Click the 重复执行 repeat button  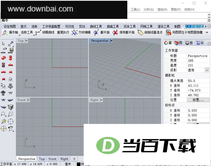pyautogui.click(x=63, y=32)
